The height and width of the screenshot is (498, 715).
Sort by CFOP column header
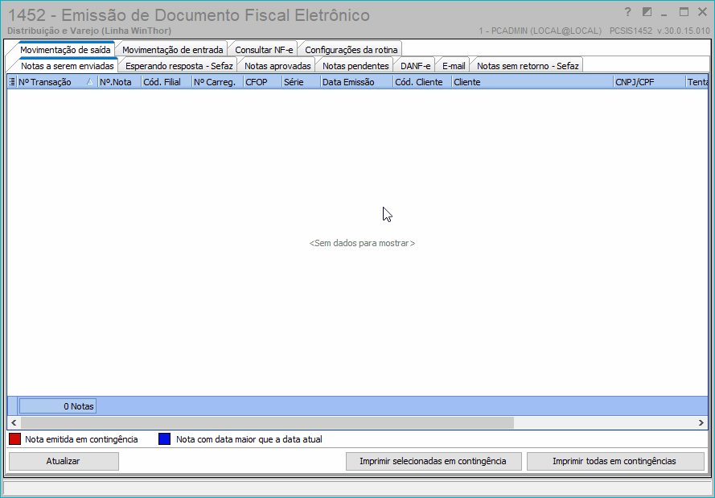(x=263, y=82)
